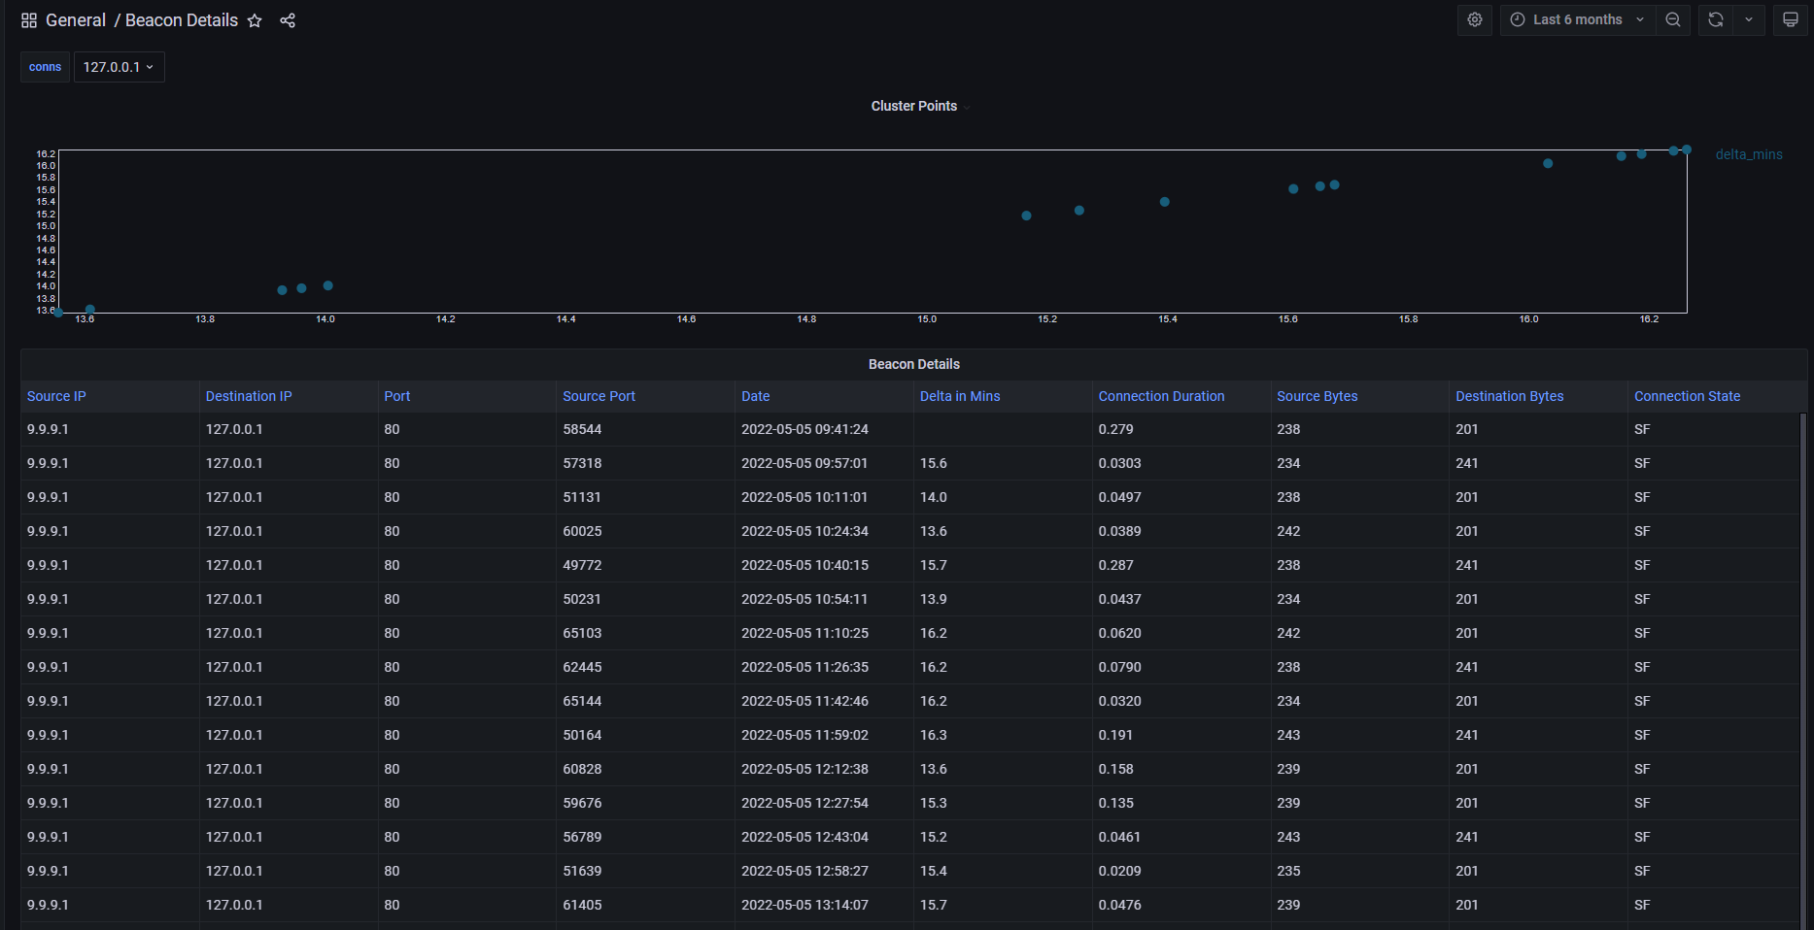Click the Beacon Details table scrollbar
Screen dimensions: 1814x930
point(1803,670)
